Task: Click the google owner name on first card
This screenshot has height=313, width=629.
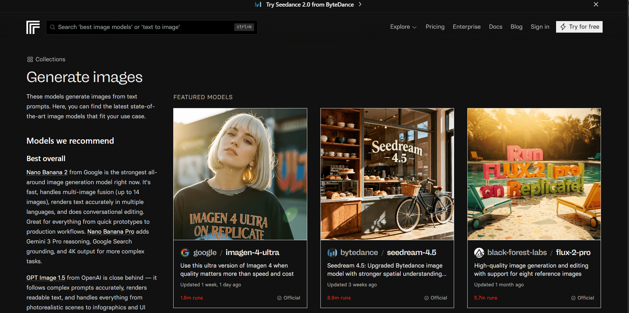Action: point(205,252)
